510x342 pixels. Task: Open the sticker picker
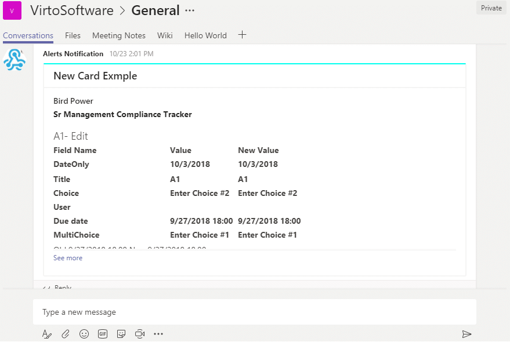click(x=121, y=334)
